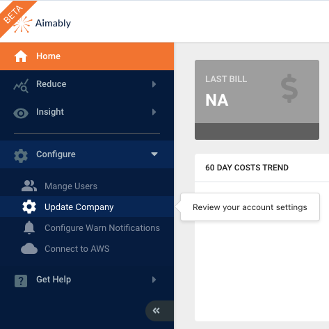Collapse the sidebar with double chevron
This screenshot has width=329, height=329.
(157, 311)
